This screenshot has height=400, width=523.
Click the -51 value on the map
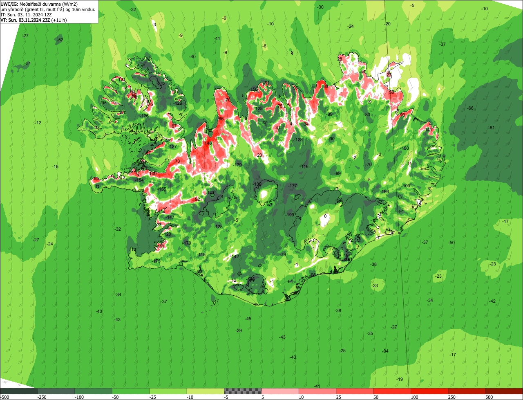(27, 63)
